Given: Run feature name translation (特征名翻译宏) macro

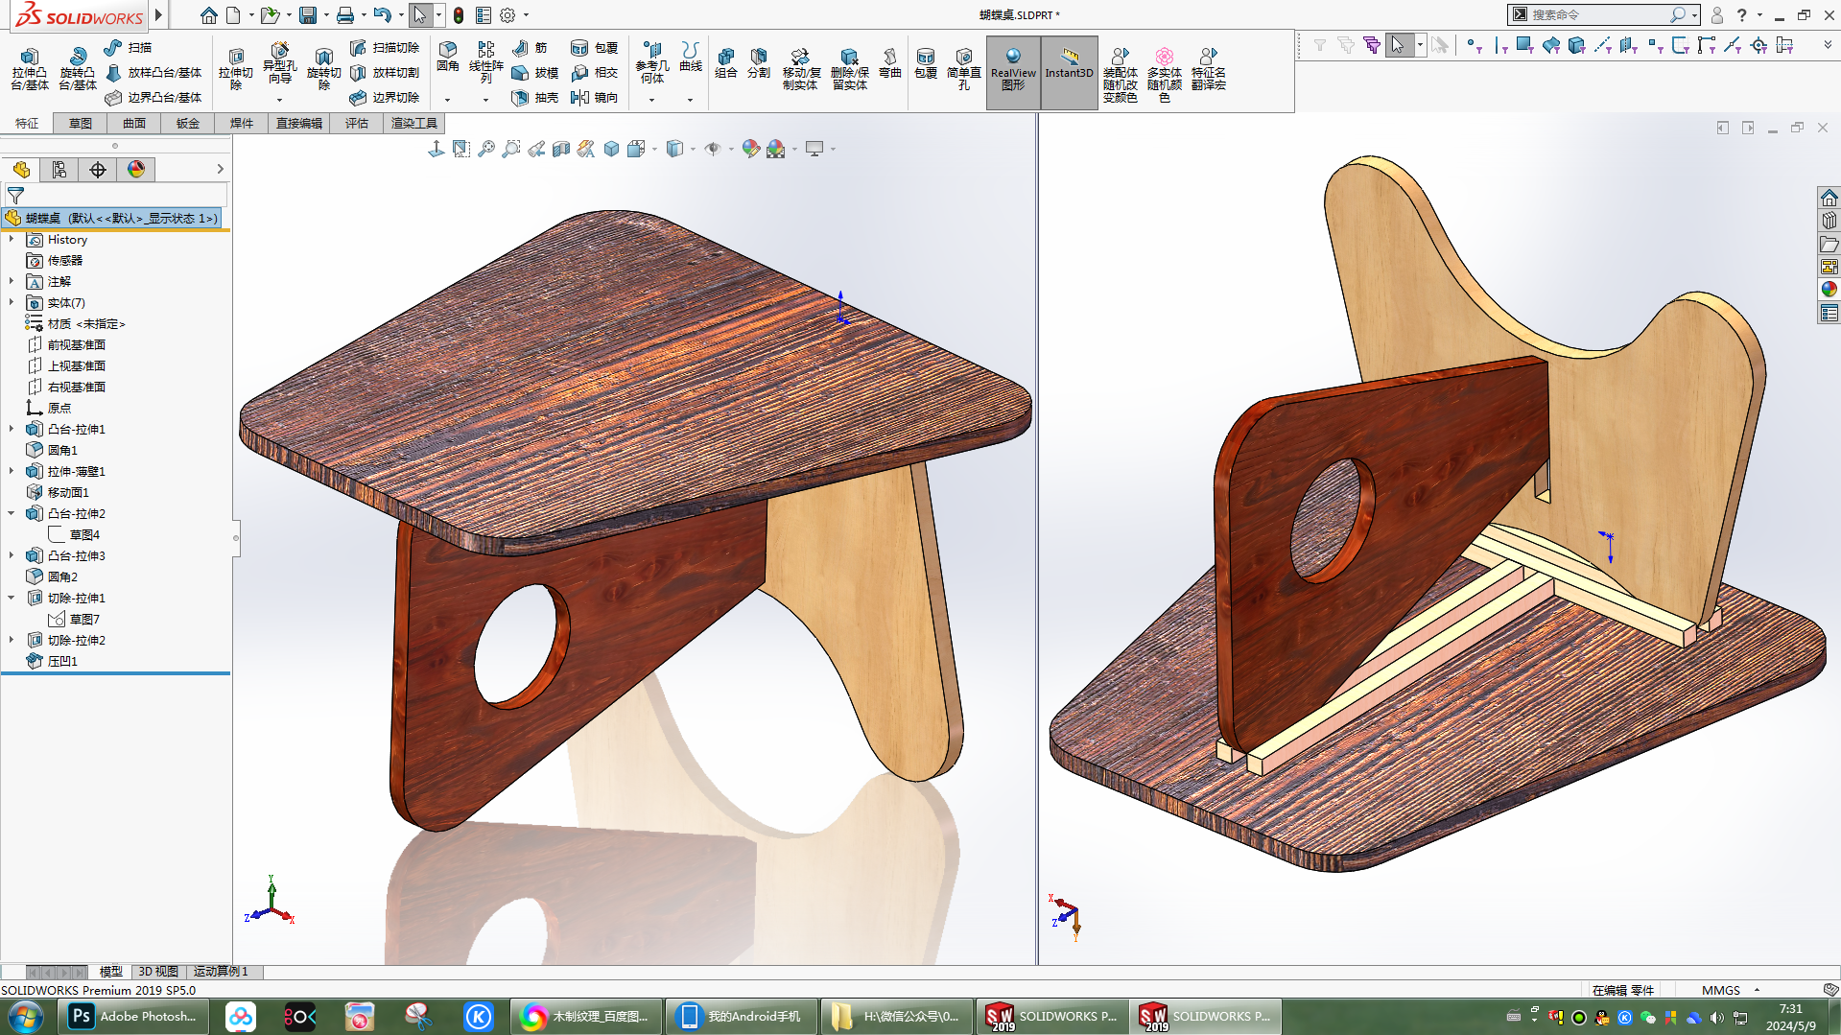Looking at the screenshot, I should (1209, 68).
